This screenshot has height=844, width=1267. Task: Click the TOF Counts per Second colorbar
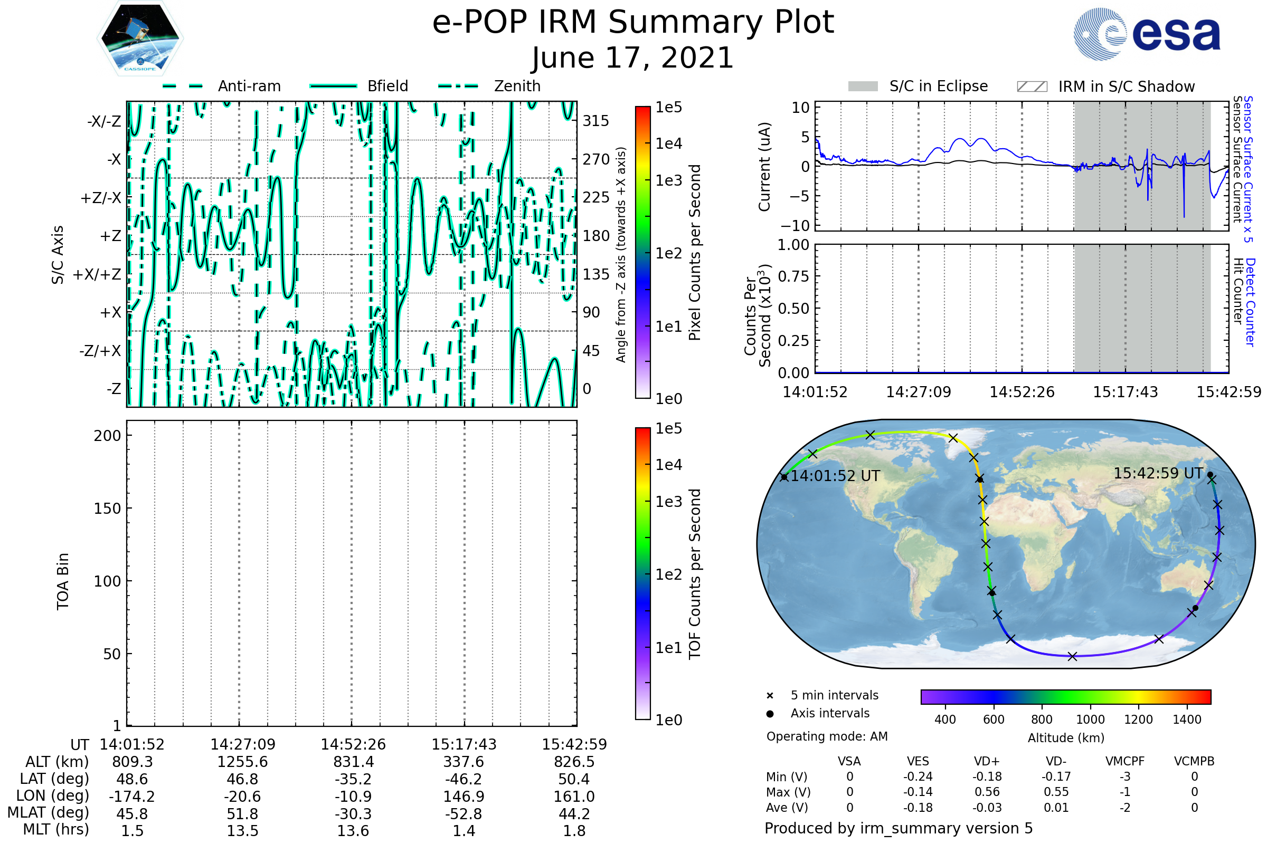point(642,573)
